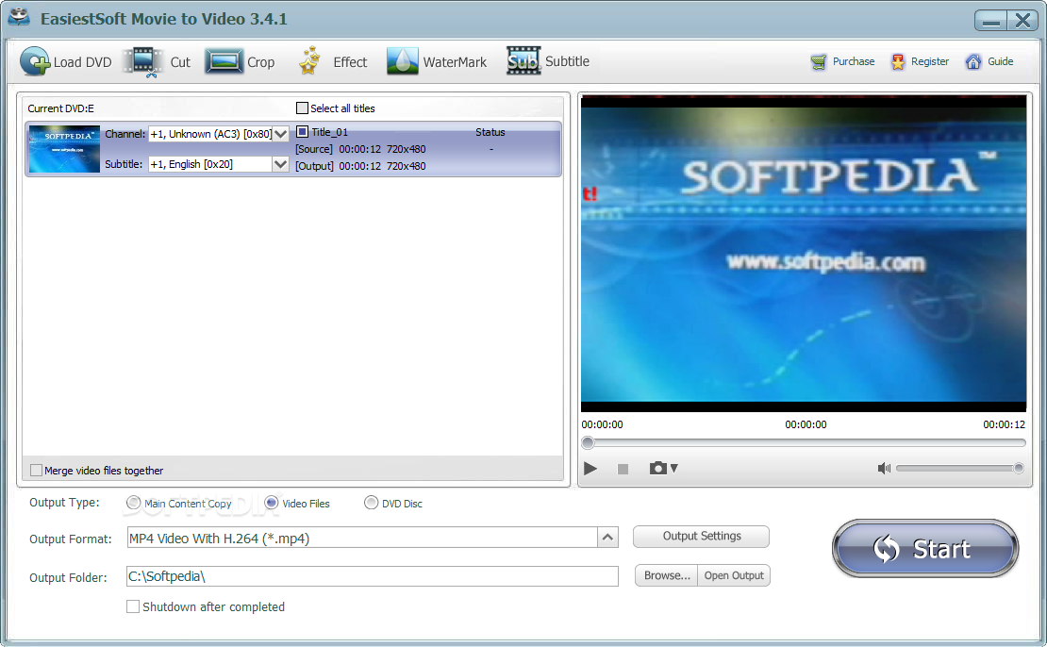Open the Effect stars icon
This screenshot has height=647, width=1047.
[309, 60]
